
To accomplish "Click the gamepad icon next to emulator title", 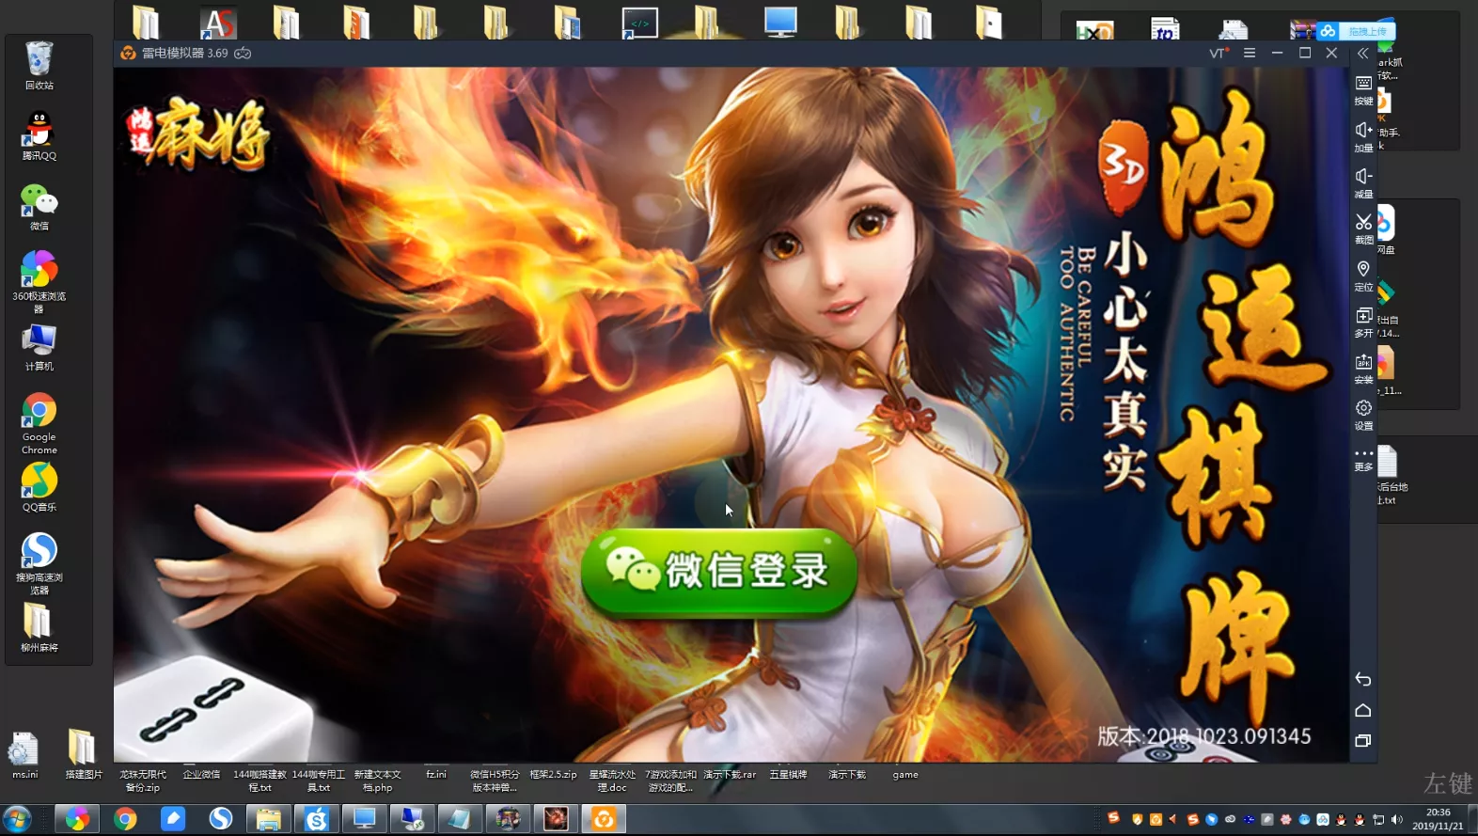I will click(243, 53).
